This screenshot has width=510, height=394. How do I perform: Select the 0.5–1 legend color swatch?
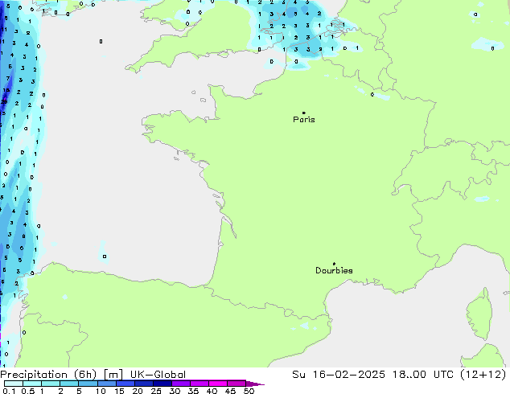pos(32,384)
